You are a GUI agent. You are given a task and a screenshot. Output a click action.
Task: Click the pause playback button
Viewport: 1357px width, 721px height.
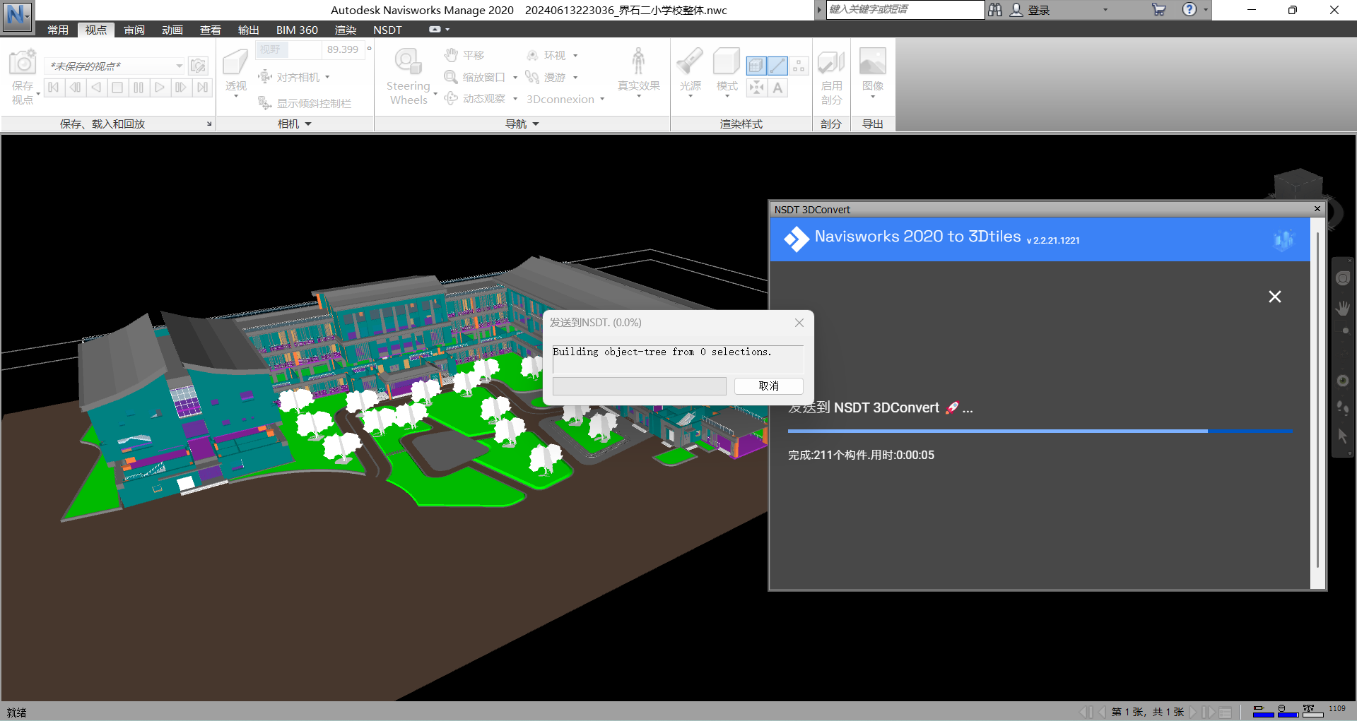139,88
